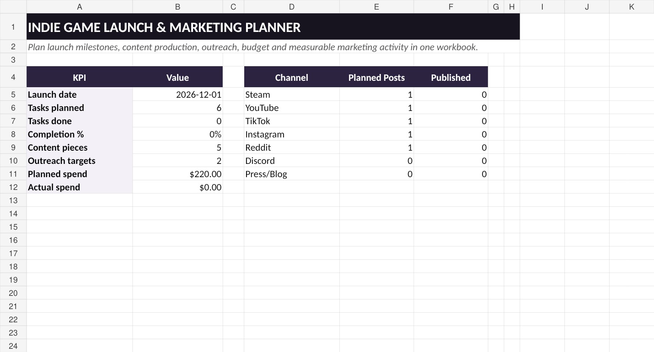The width and height of the screenshot is (654, 352).
Task: Select the "KPI" header cell
Action: [x=80, y=77]
